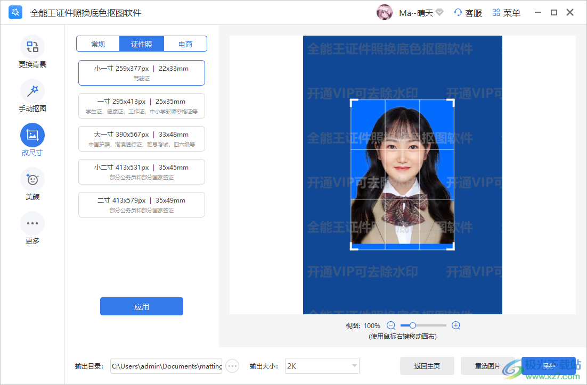Viewport: 587px width, 385px height.
Task: Click the 视图: 100% zoom label
Action: tap(363, 325)
